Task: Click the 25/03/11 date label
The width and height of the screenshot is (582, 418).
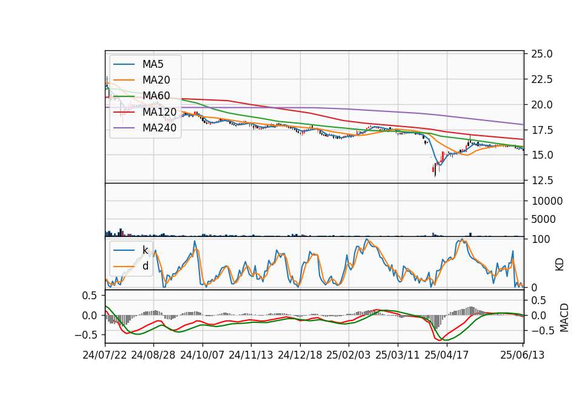Action: point(398,355)
